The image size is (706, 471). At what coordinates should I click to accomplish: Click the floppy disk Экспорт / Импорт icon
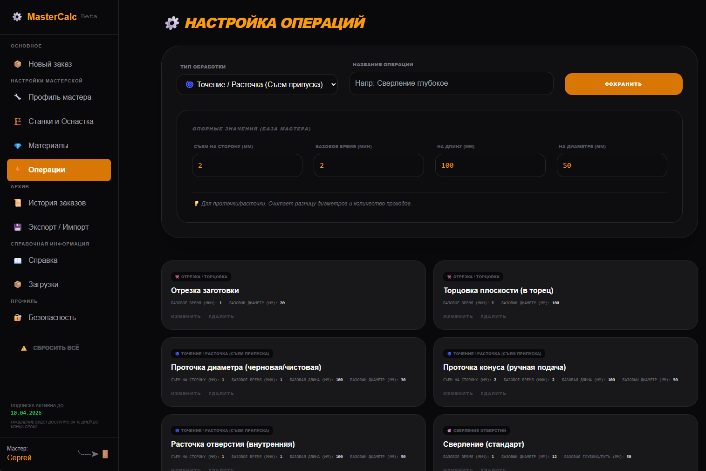[18, 227]
